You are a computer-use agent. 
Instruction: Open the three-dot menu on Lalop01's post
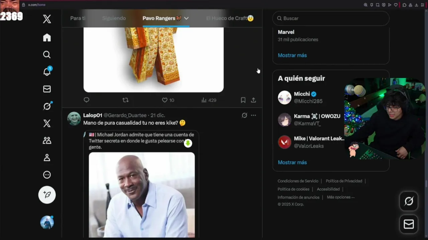(x=253, y=115)
